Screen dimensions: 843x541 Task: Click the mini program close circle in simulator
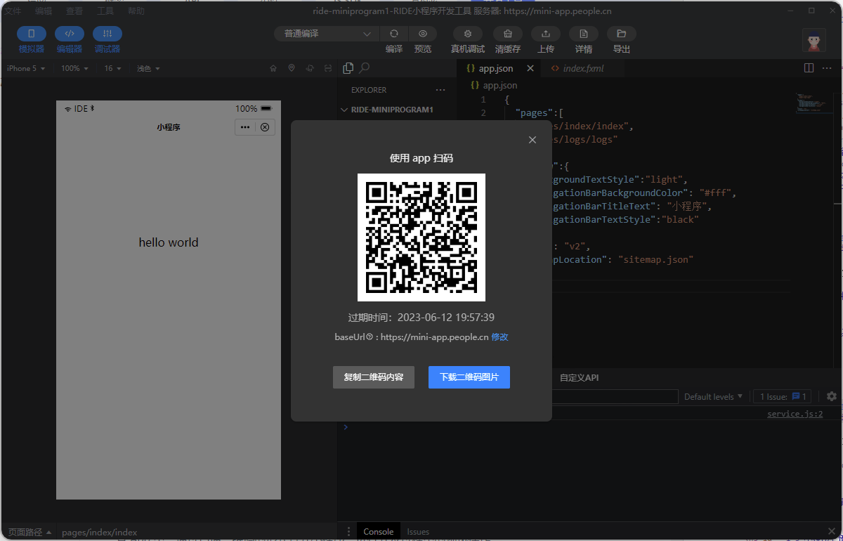(x=265, y=127)
